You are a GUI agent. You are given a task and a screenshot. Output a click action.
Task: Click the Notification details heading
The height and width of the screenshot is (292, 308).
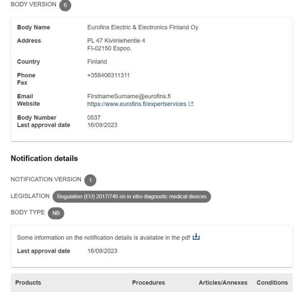(44, 158)
